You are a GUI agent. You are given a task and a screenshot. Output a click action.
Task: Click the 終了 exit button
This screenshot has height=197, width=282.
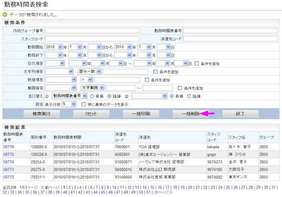(x=241, y=114)
